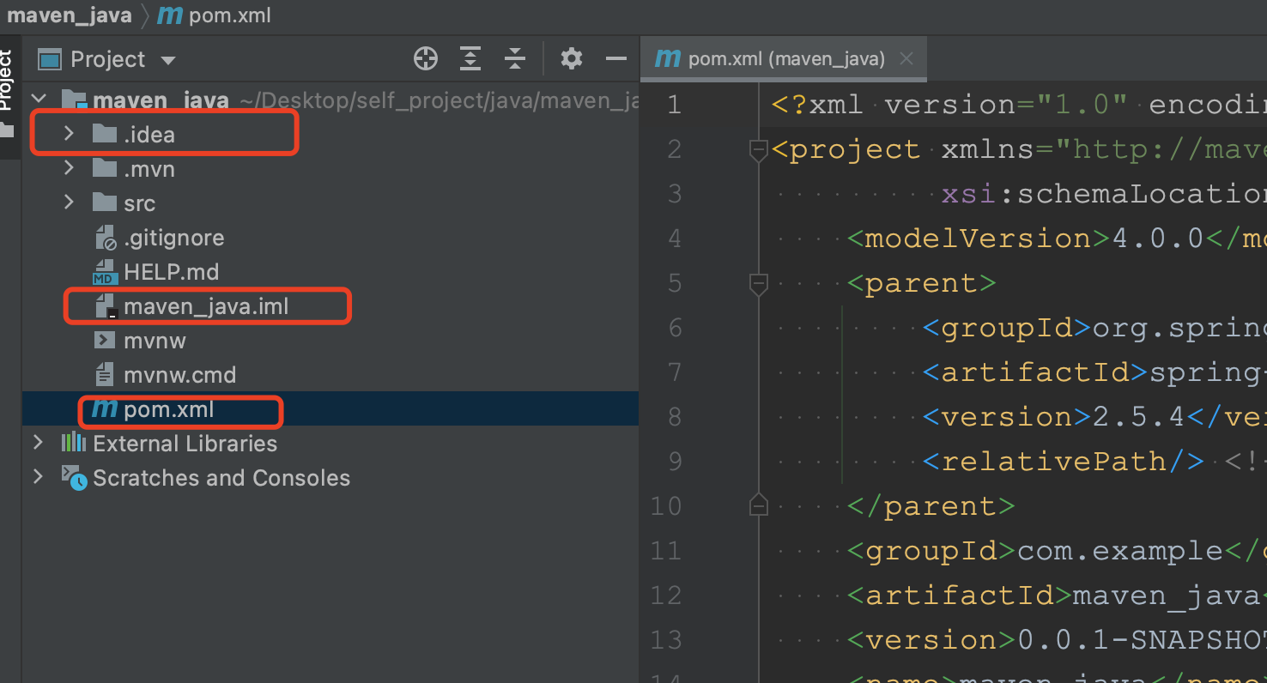This screenshot has width=1267, height=683.
Task: Click line number 4 in the gutter
Action: (673, 239)
